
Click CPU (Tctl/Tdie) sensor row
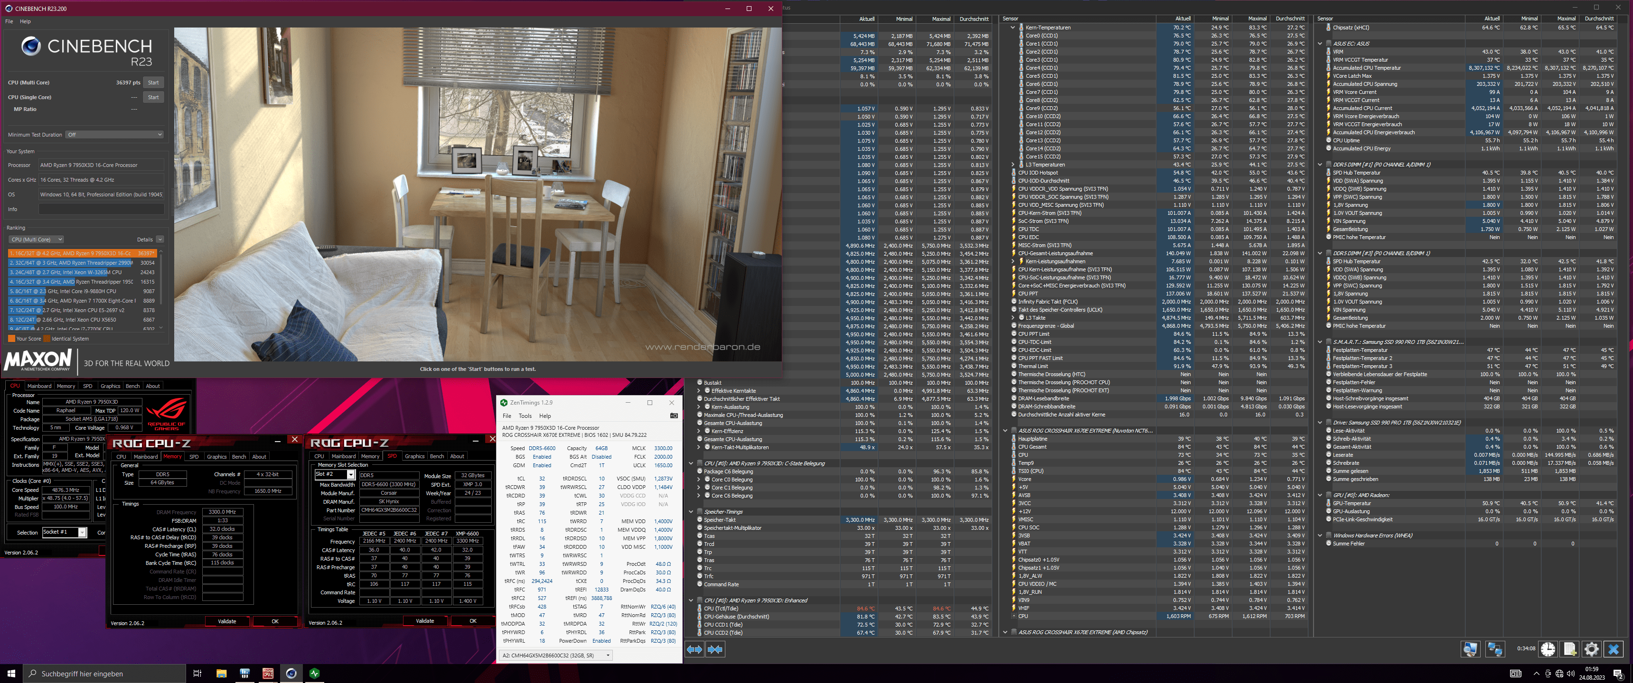tap(839, 608)
